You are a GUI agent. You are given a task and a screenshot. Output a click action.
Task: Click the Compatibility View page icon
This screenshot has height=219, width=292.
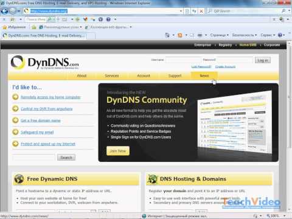click(187, 11)
